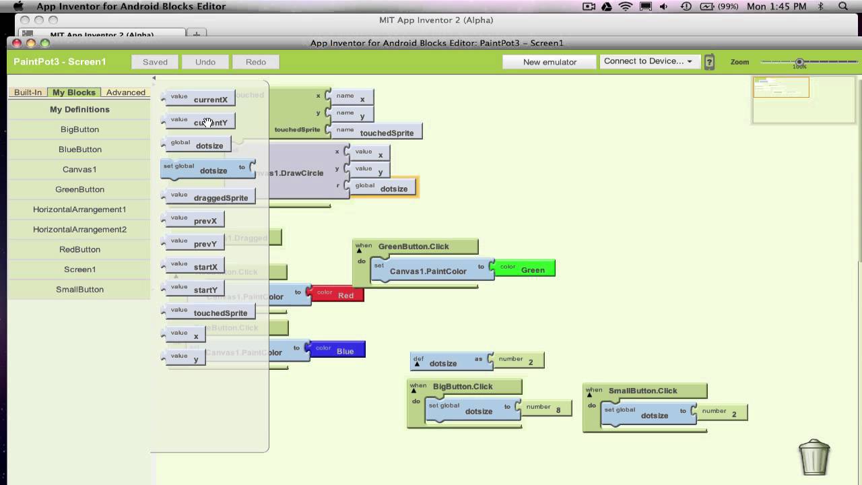Click the trash can icon

(x=814, y=457)
